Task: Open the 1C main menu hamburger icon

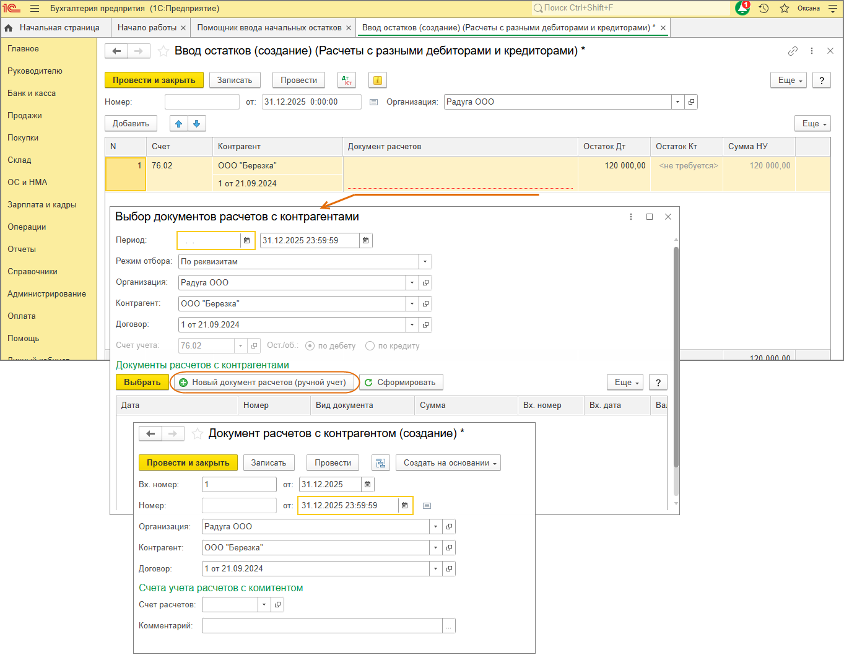Action: click(35, 9)
